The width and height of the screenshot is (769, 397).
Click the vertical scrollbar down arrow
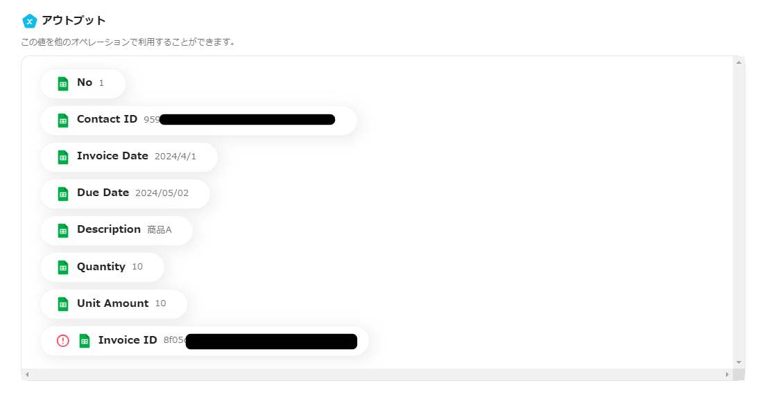738,362
